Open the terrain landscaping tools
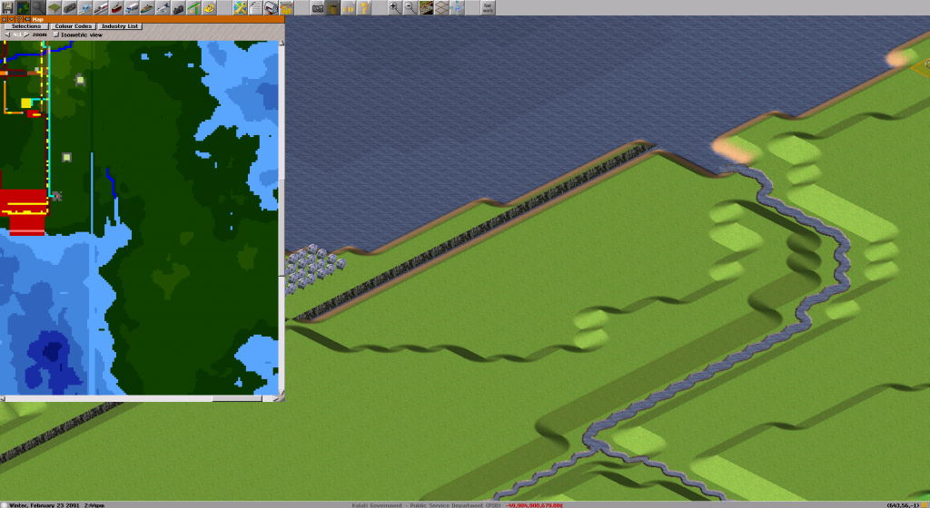This screenshot has height=508, width=930. click(54, 7)
